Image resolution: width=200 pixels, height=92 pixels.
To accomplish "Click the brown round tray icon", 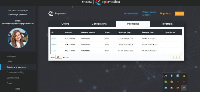I will [178, 88].
